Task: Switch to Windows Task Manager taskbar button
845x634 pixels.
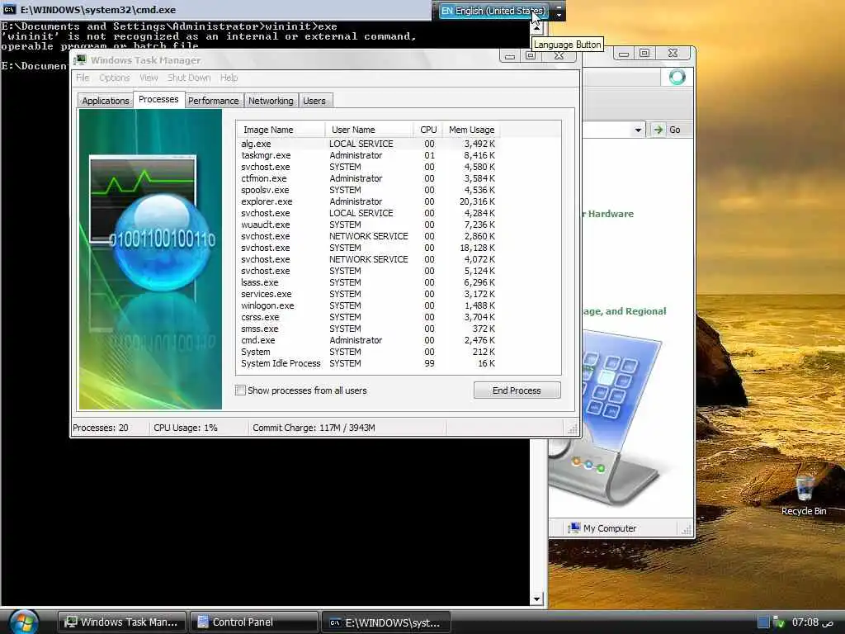Action: point(121,622)
